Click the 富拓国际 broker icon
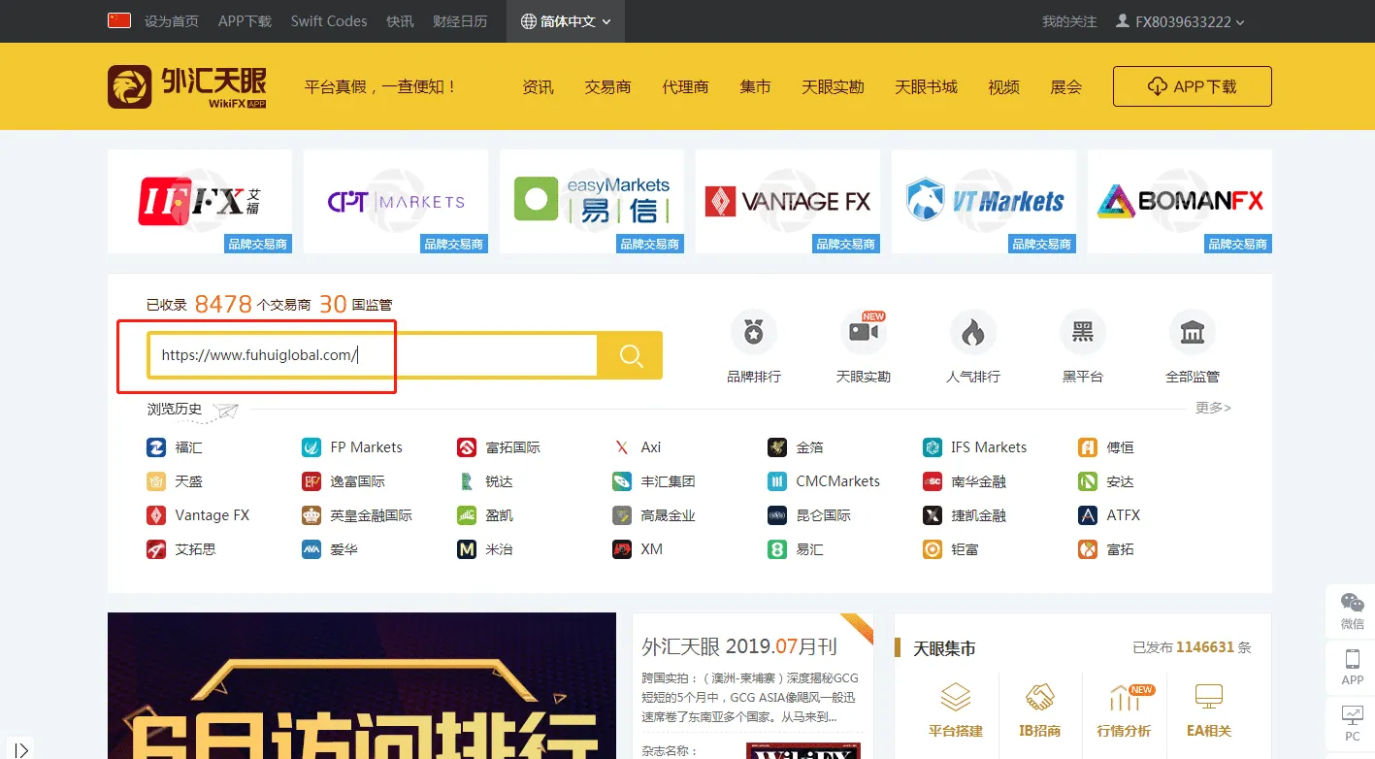1375x759 pixels. (x=467, y=447)
